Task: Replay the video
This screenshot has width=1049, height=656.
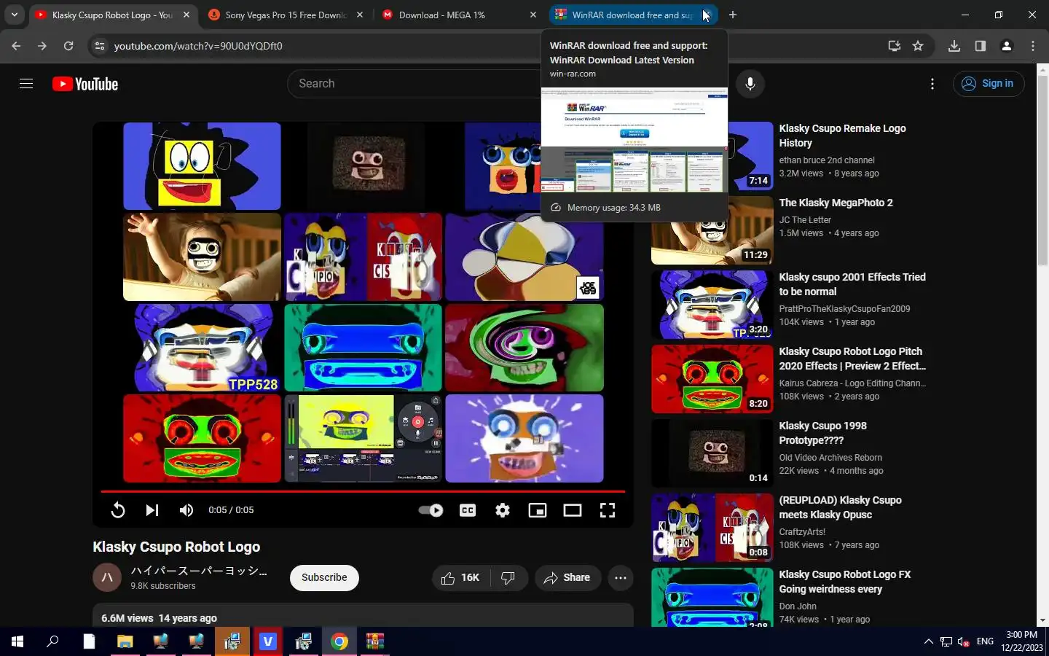Action: (117, 510)
